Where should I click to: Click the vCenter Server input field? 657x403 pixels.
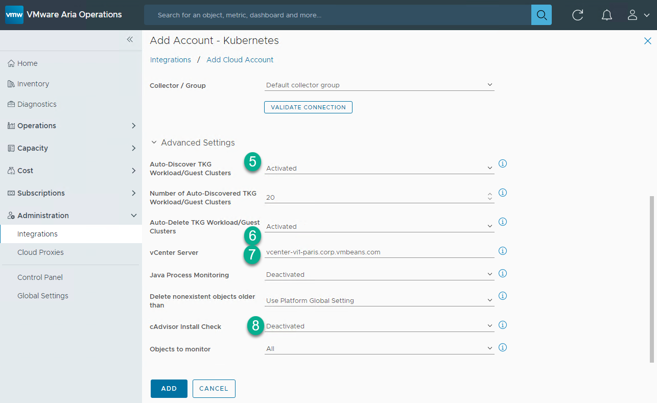(379, 252)
